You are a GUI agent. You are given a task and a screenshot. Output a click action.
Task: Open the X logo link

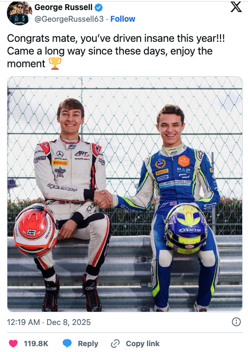click(236, 7)
